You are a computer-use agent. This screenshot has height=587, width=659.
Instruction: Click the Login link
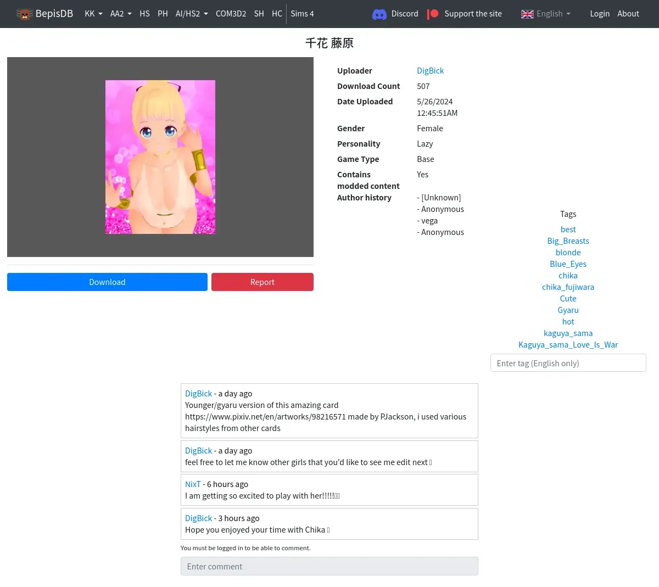[600, 14]
